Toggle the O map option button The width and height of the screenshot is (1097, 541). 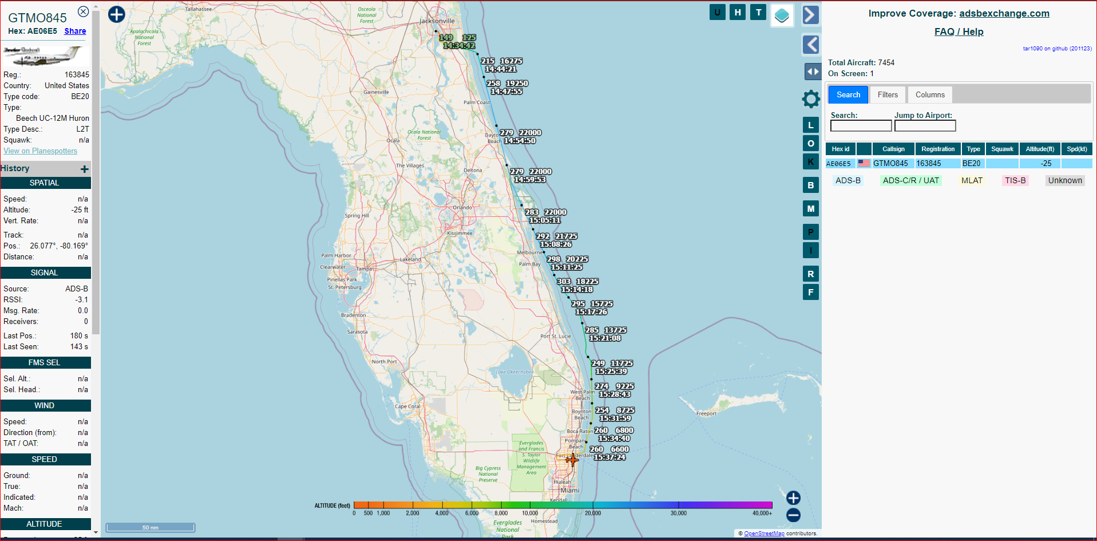(810, 143)
